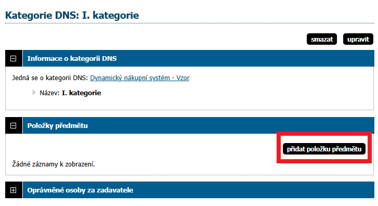Viewport: 378px width, 206px height.
Task: Click the Žádné záznamy k zobrazení message
Action: coord(54,164)
